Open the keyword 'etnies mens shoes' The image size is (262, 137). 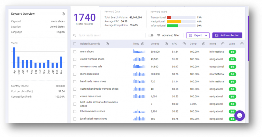click(91, 96)
